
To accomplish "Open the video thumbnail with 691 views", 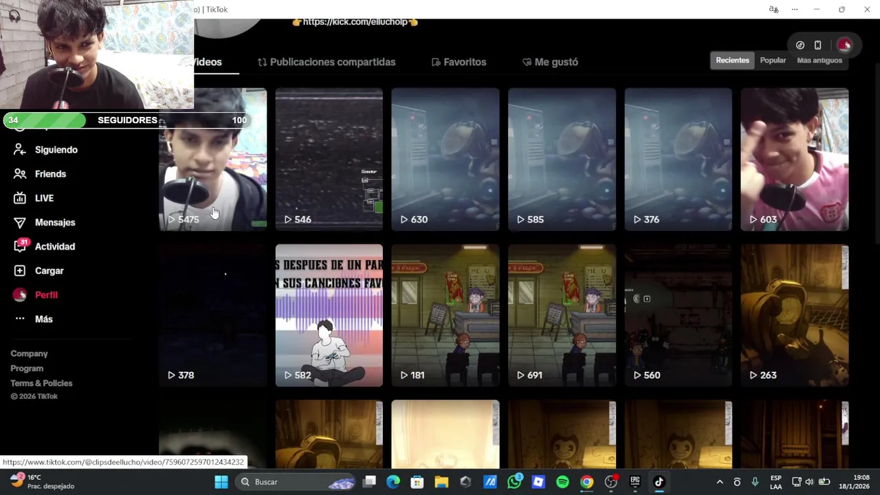I will point(562,316).
